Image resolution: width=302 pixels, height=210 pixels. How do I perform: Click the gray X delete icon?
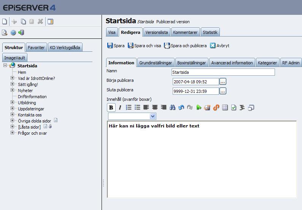tap(40, 21)
